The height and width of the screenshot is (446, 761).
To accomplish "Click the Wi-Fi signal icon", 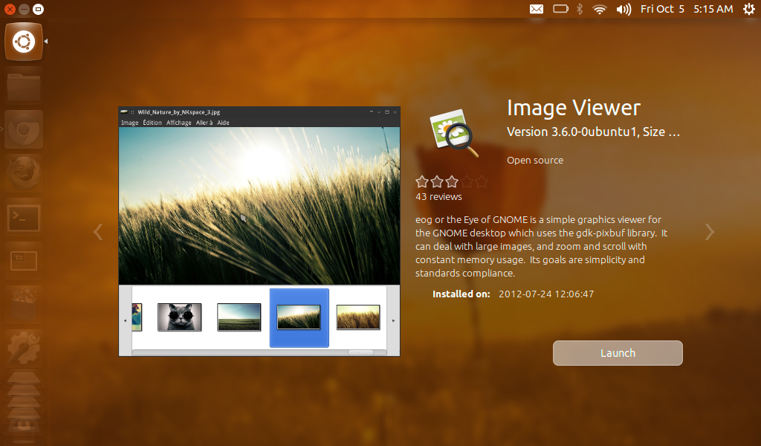I will [x=599, y=9].
